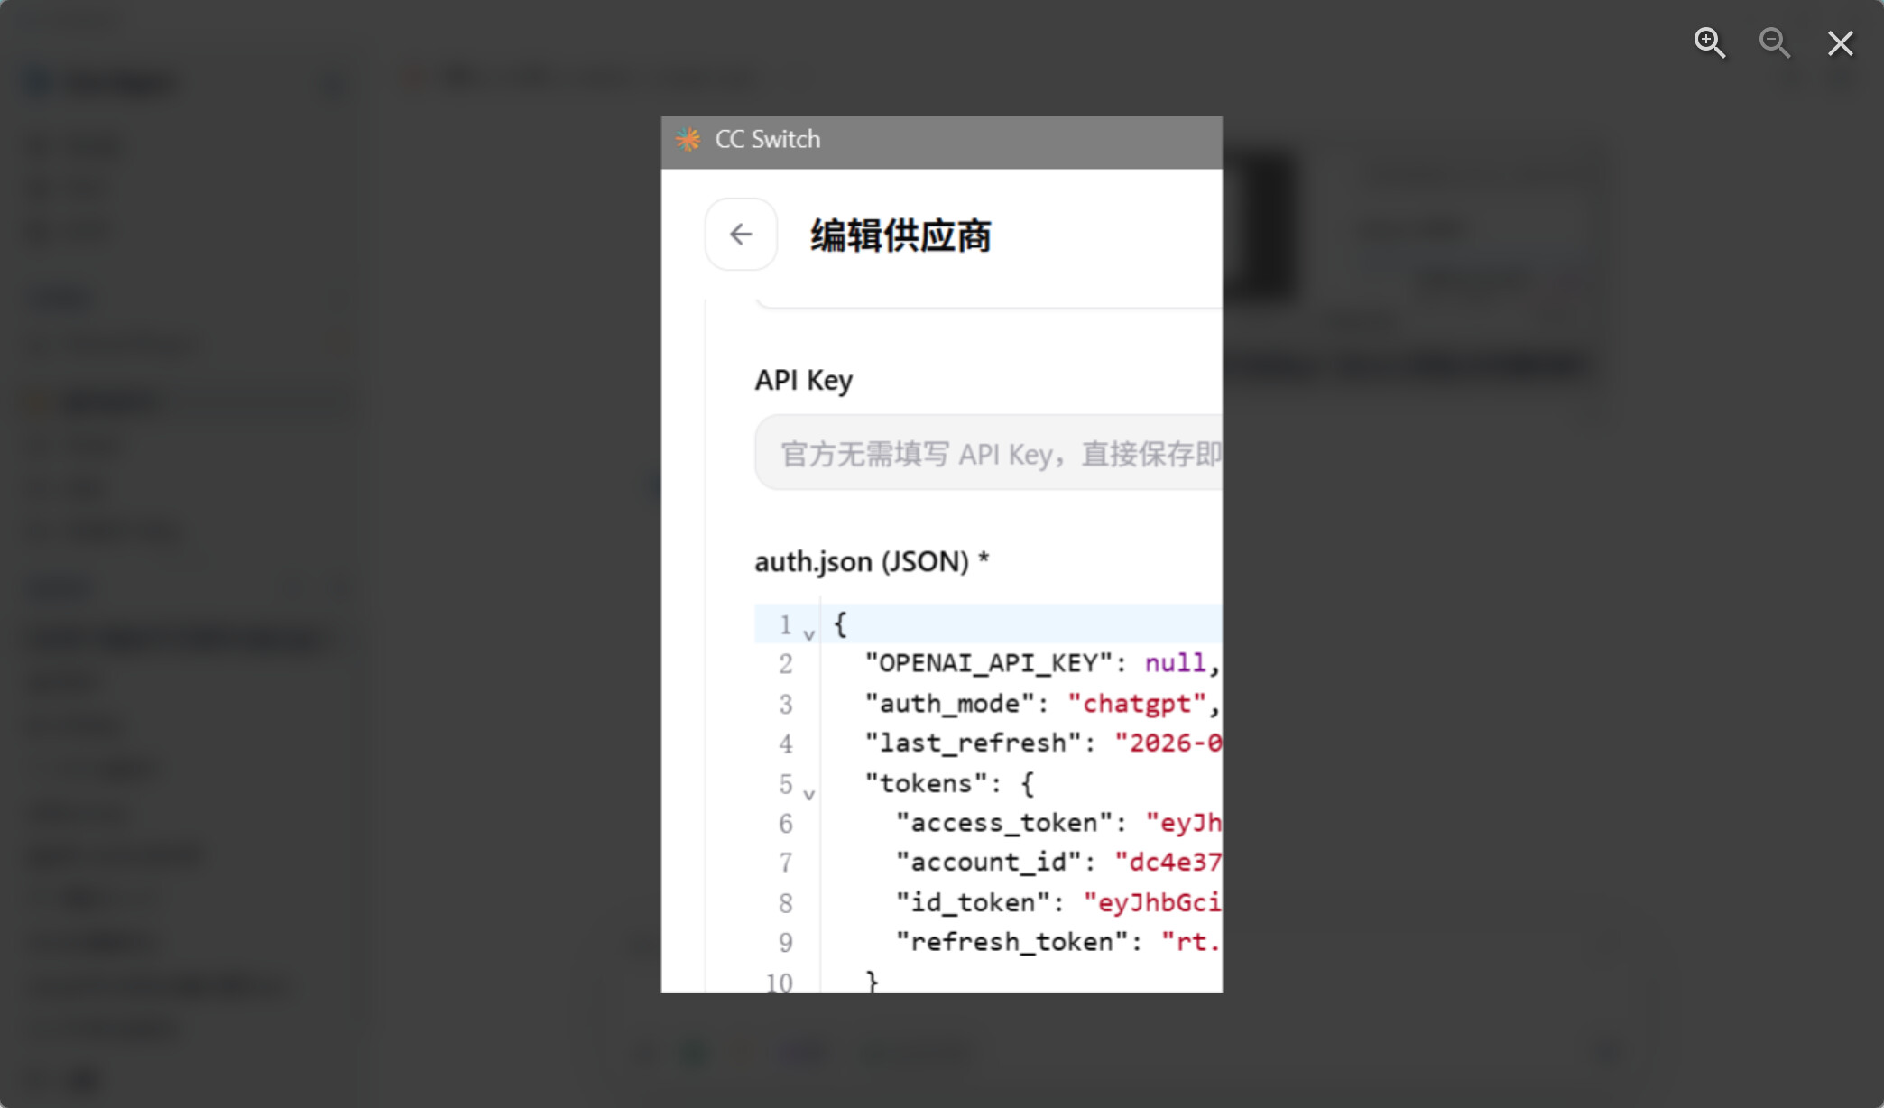Screen dimensions: 1884x1108
Task: Click the "refresh_token" key in the editor
Action: 1011,942
